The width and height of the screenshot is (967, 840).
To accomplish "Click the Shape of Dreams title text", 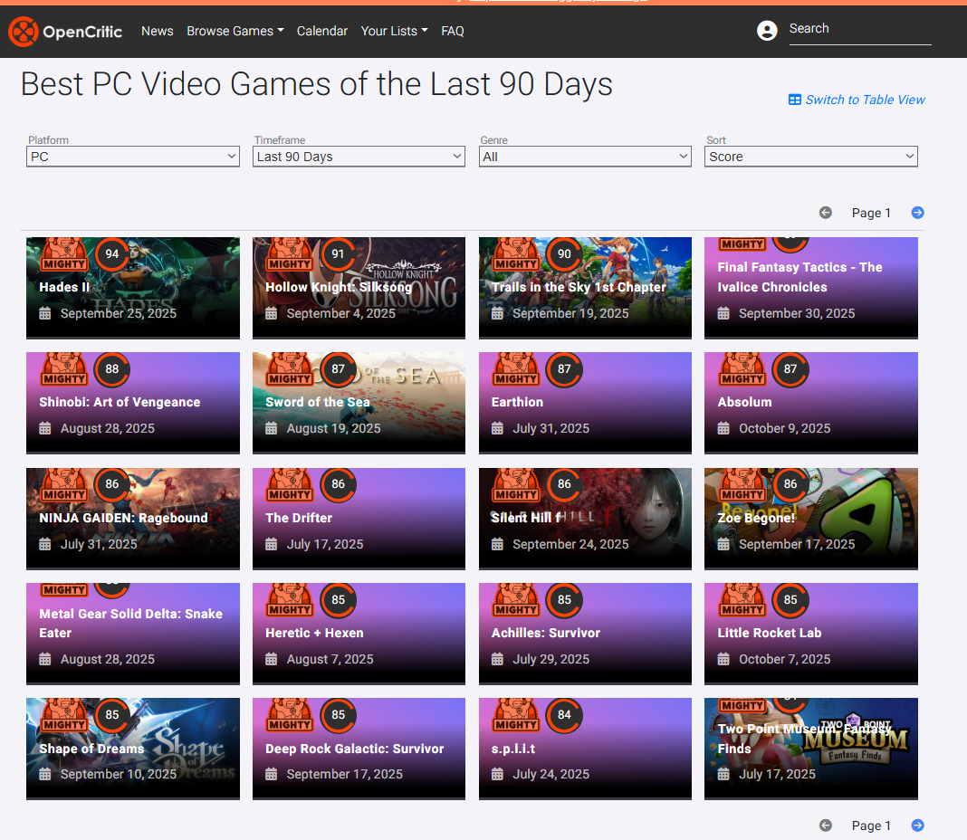I will 91,749.
